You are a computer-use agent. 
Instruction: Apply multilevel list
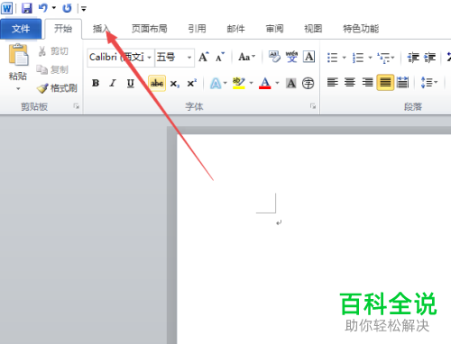coord(386,58)
